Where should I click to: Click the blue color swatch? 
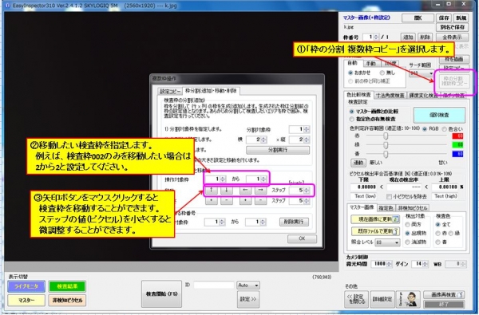pos(457,154)
